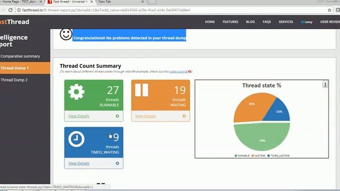Viewport: 340px width, 191px height.
Task: View Details of WAITING threads
Action: pos(146,116)
